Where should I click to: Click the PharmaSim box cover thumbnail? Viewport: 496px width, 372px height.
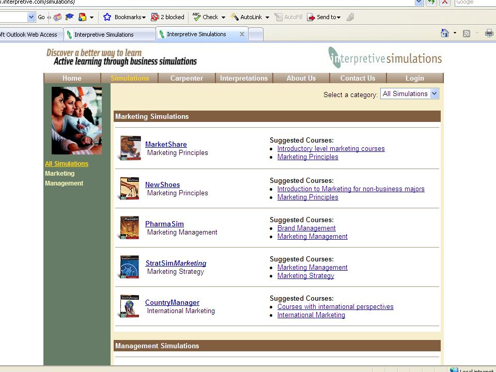[129, 227]
